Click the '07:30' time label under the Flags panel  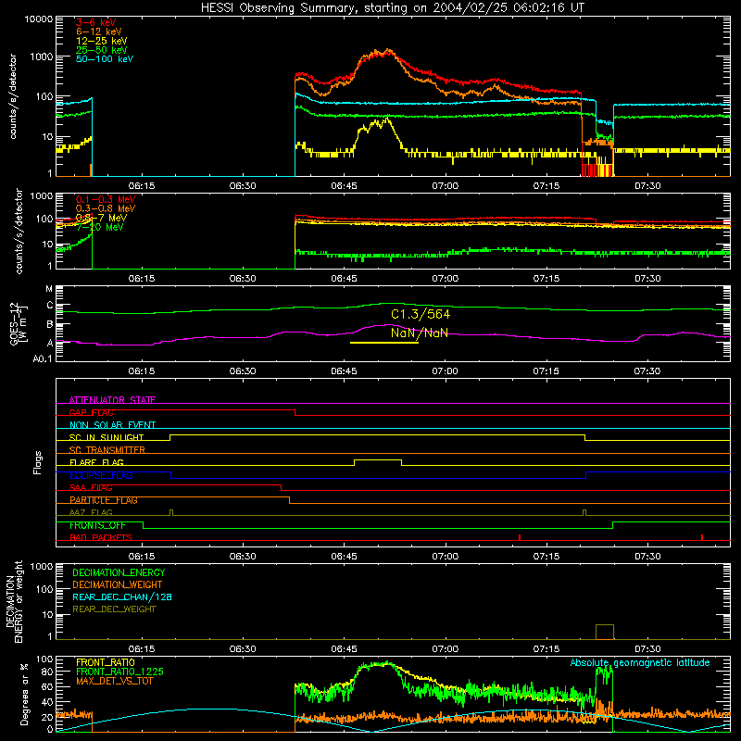(647, 557)
